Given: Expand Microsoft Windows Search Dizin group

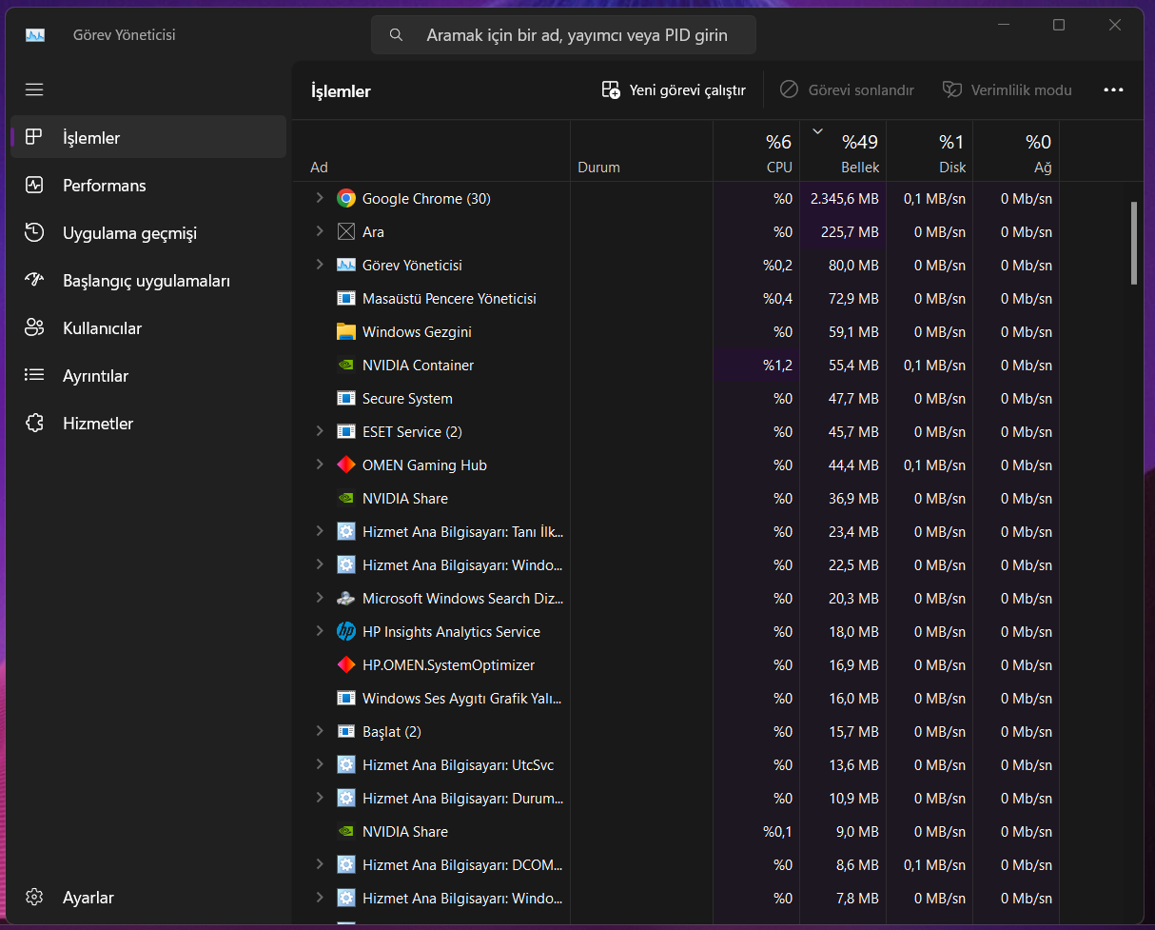Looking at the screenshot, I should click(x=320, y=598).
